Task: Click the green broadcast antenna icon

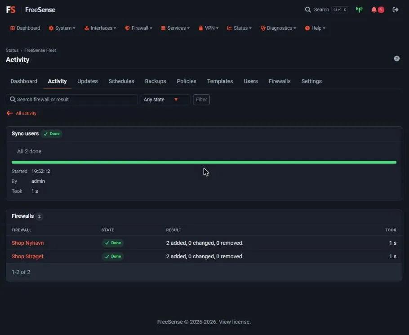Action: tap(359, 9)
